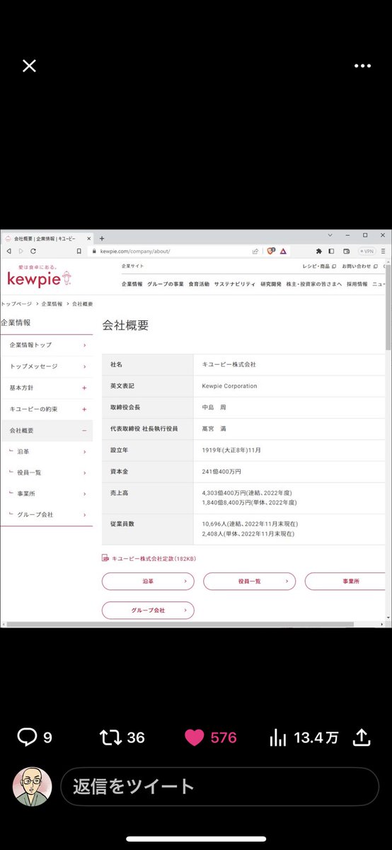Open the tab search chevron in the title bar
This screenshot has height=850, width=392.
pos(330,235)
